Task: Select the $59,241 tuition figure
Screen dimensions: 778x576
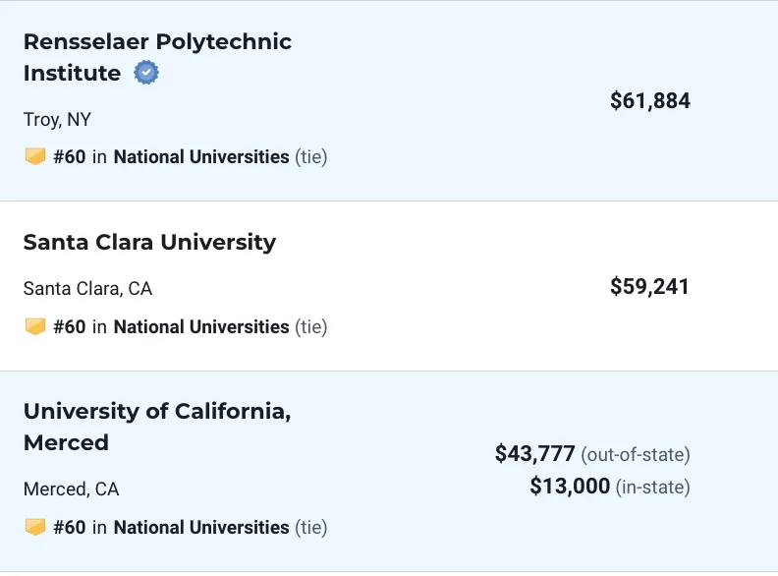Action: click(x=649, y=286)
